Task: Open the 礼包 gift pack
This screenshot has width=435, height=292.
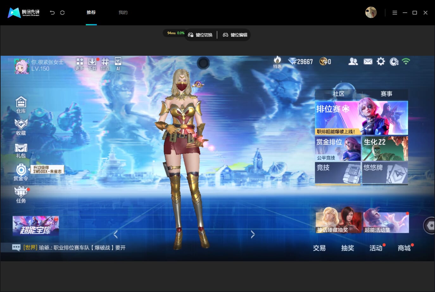Action: pyautogui.click(x=21, y=150)
